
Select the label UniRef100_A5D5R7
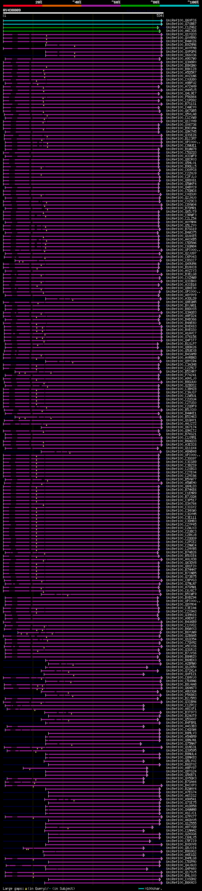point(181,73)
